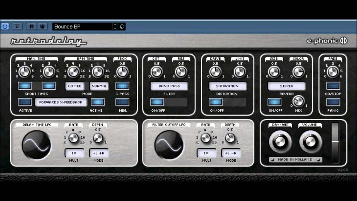Screen dimensions: 357x201
Task: Toggle the plugin power bypass button
Action: coord(5,27)
